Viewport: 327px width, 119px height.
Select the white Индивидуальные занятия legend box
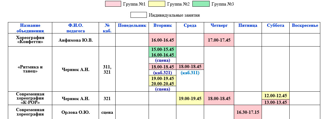[138, 15]
